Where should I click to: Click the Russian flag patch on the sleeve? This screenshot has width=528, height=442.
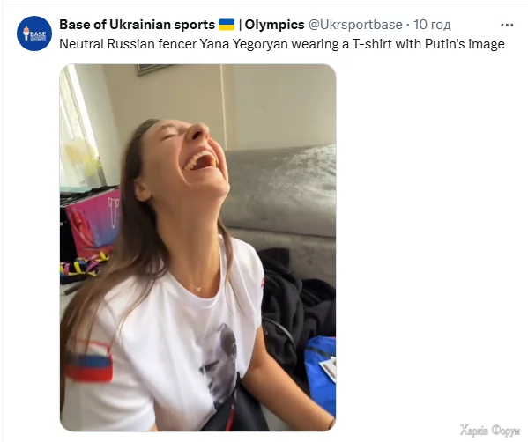pyautogui.click(x=89, y=362)
